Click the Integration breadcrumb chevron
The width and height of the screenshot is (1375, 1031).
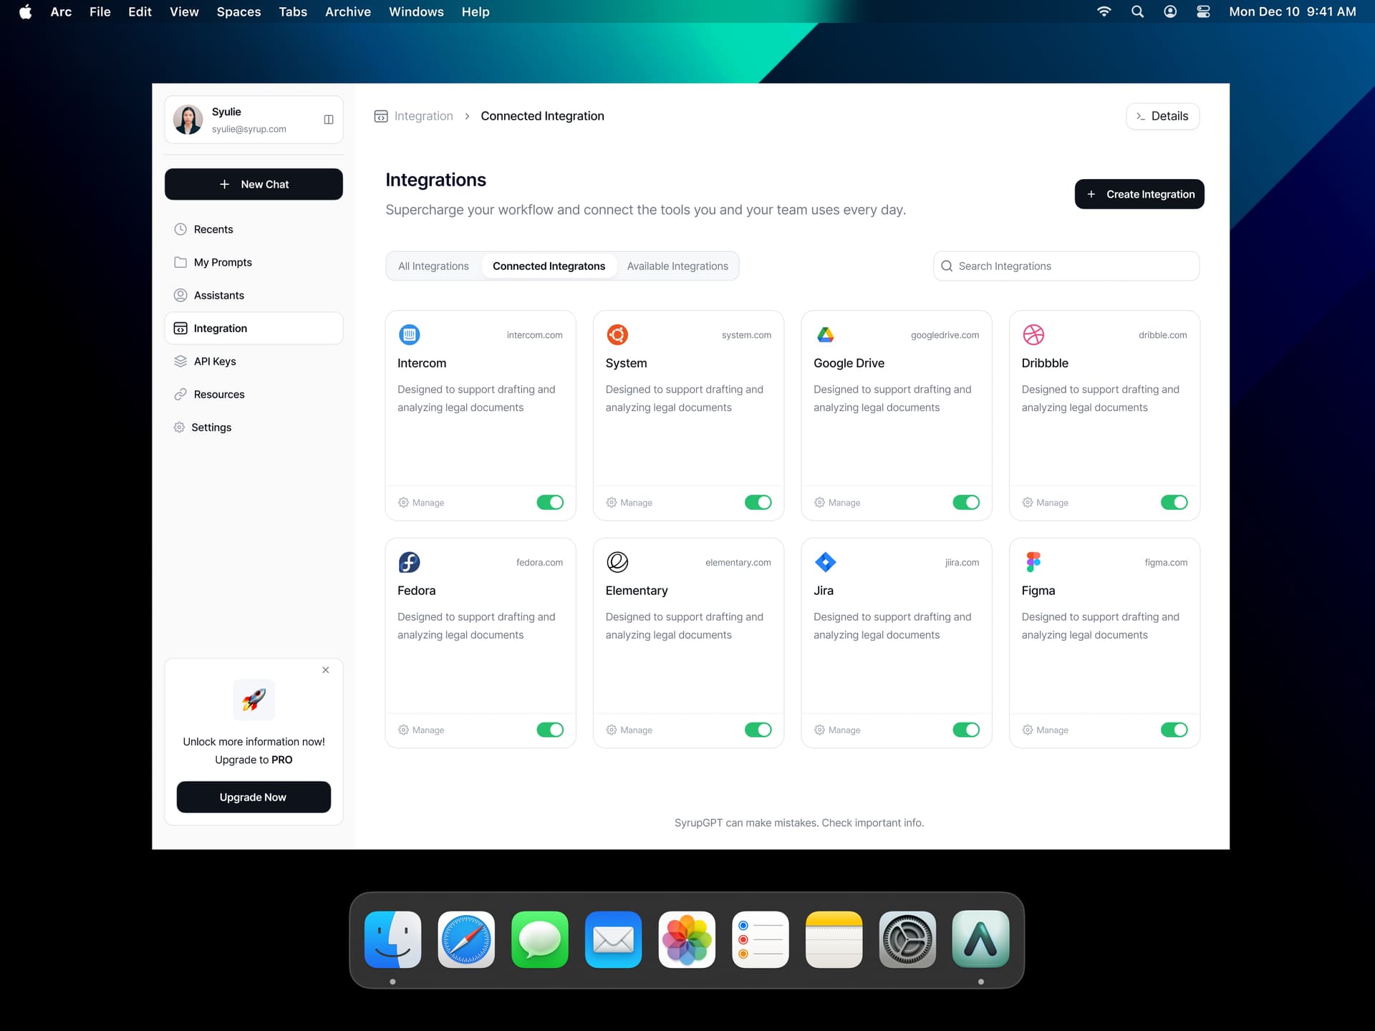click(466, 115)
